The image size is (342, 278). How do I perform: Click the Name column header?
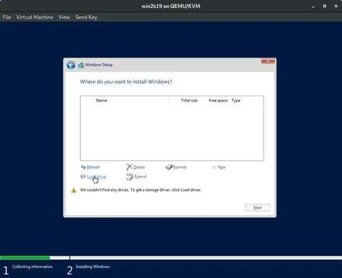(x=101, y=101)
